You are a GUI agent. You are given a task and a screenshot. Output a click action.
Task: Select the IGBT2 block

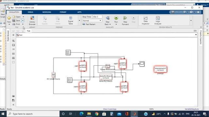pos(83,87)
